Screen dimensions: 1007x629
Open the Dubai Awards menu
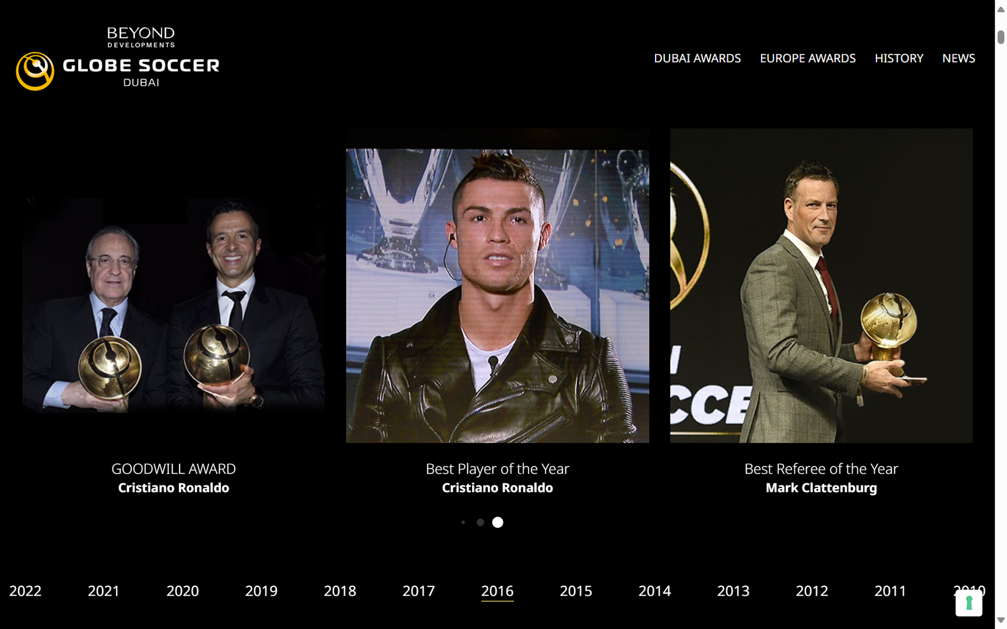[697, 58]
